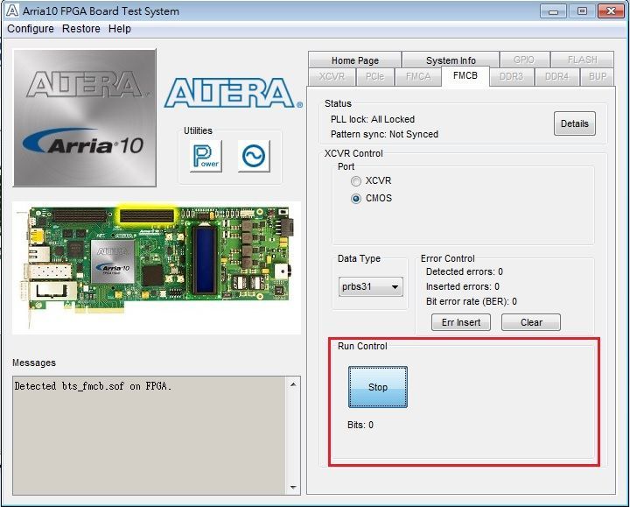Click the 'PLL lock: All Locked' status text
This screenshot has height=507, width=630.
(373, 119)
